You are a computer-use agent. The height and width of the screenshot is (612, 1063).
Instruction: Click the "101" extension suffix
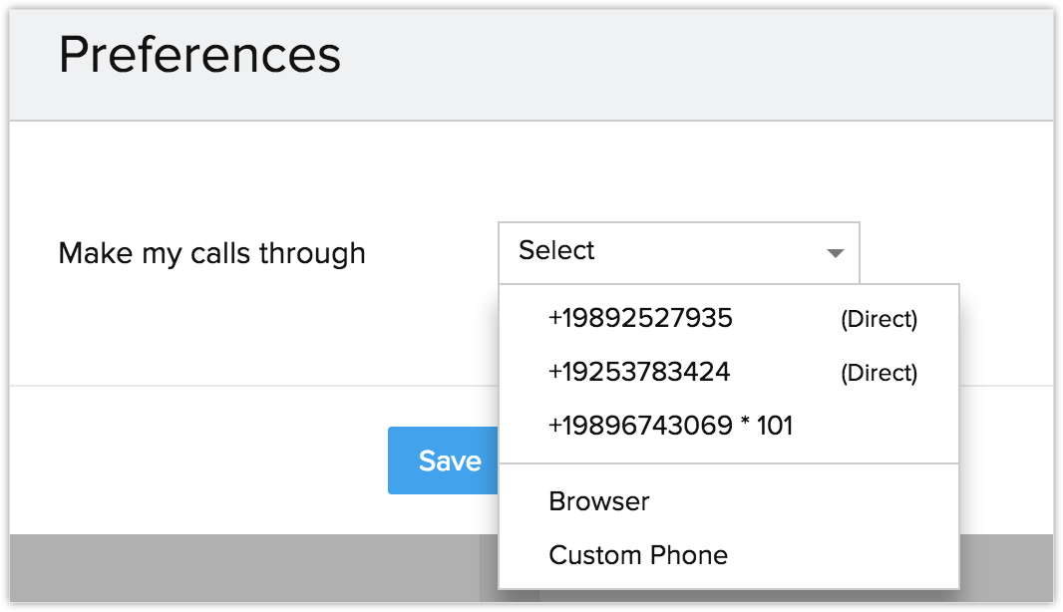(x=774, y=427)
